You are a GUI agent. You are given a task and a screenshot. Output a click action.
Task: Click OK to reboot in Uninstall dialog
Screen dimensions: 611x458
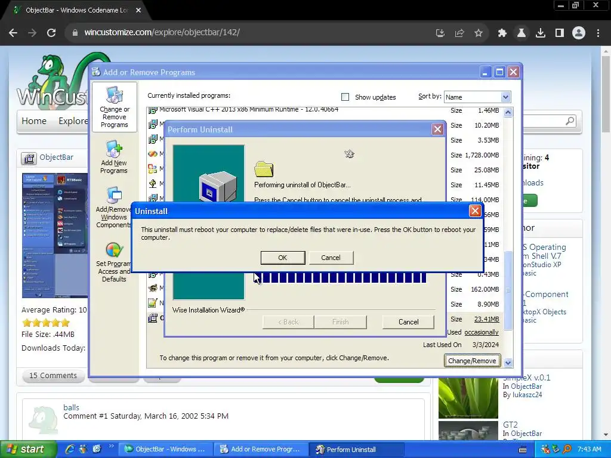click(x=282, y=258)
